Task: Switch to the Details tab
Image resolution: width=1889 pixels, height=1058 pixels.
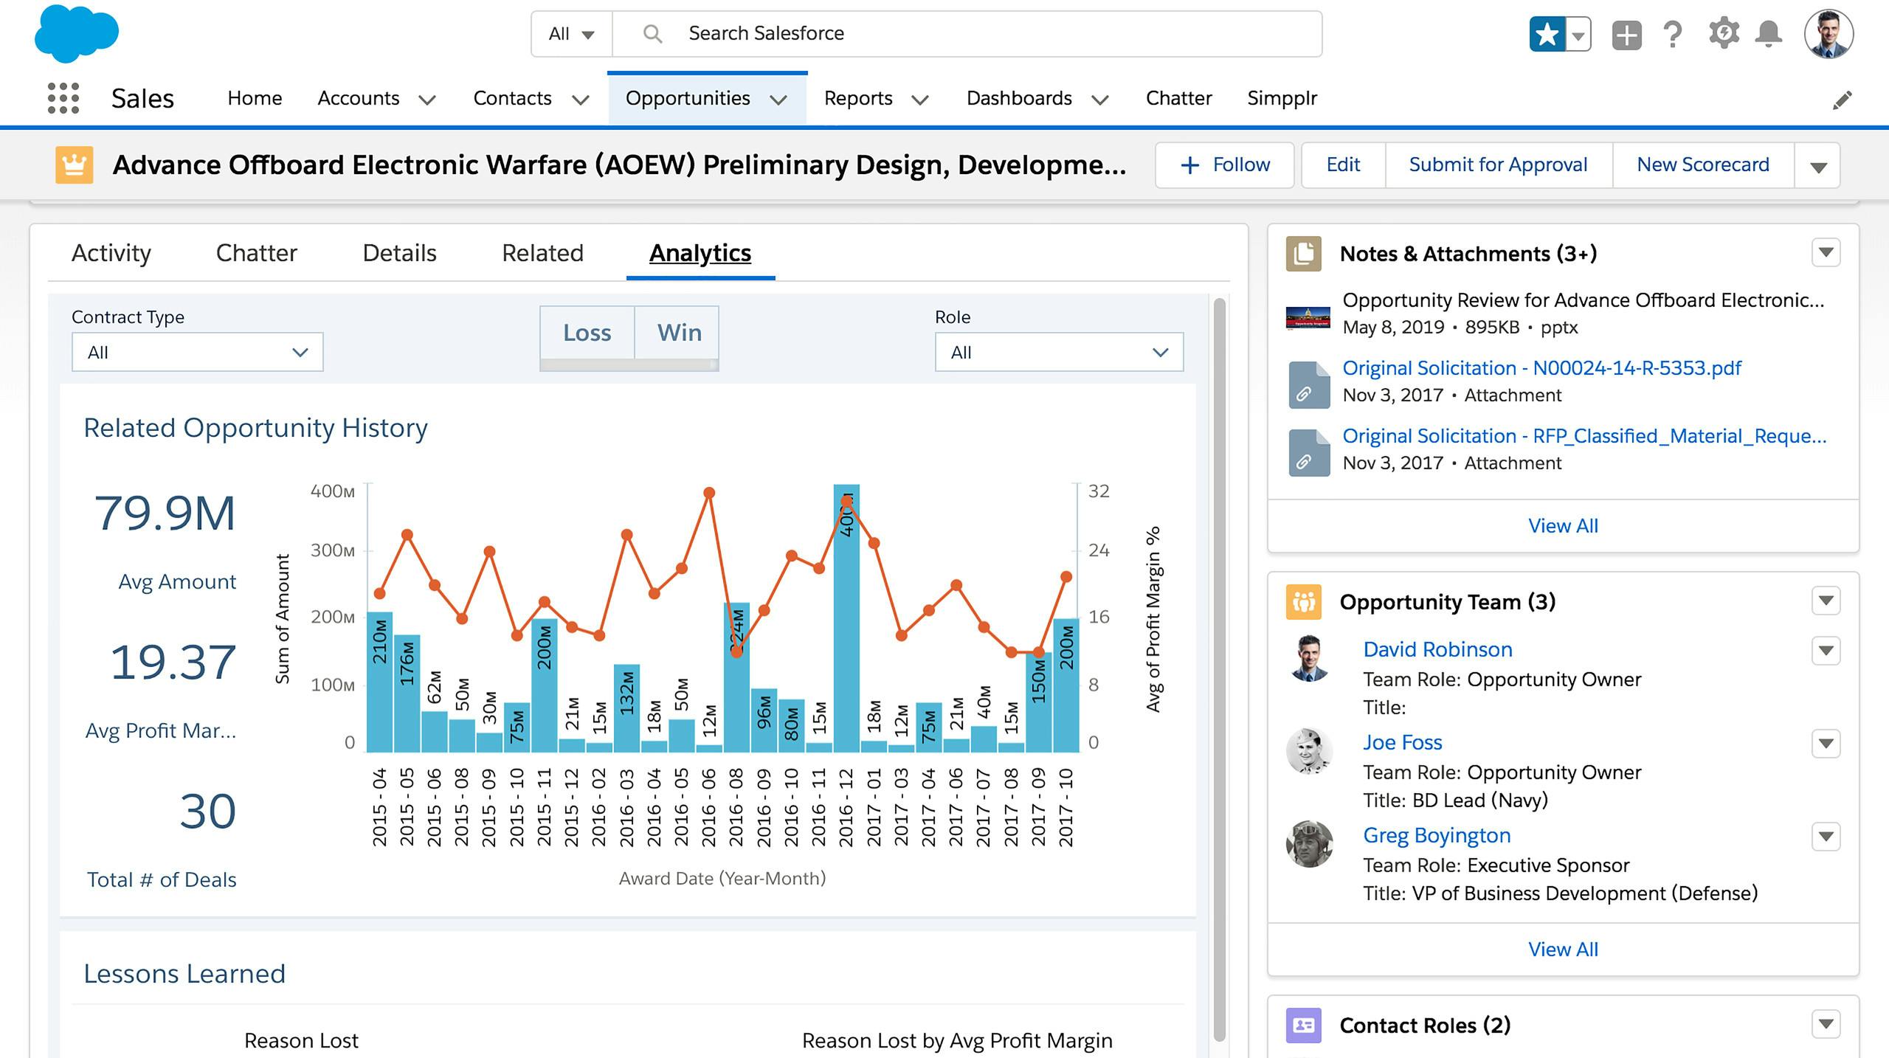Action: [399, 253]
